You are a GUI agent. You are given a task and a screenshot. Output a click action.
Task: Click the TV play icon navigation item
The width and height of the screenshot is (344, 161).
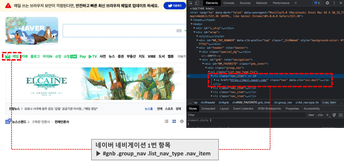[x=93, y=56]
